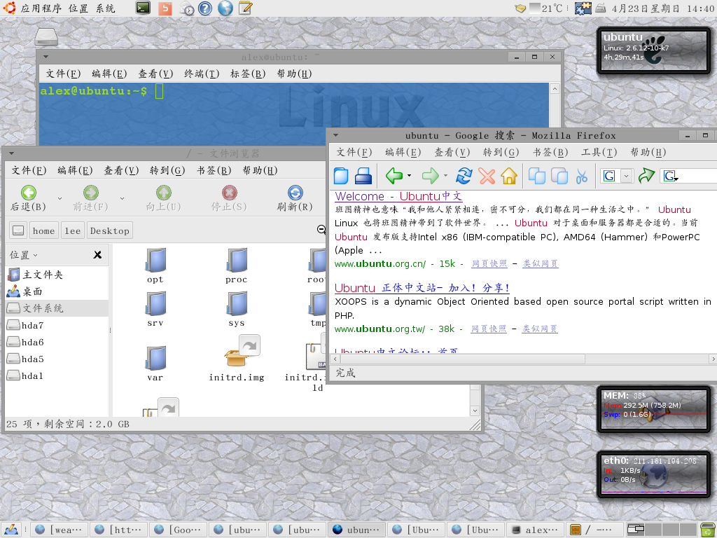The image size is (717, 538).
Task: Launch web browser globe icon in top panel
Action: tap(225, 8)
